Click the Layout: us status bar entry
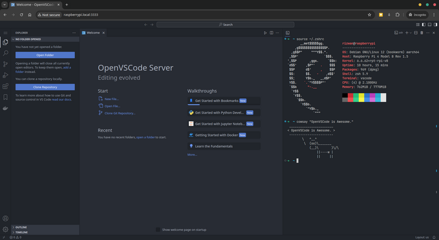The height and width of the screenshot is (240, 439). [x=422, y=237]
